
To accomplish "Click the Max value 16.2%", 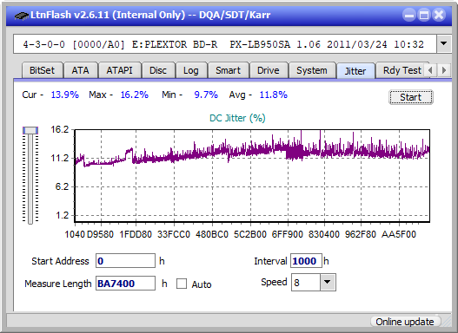I will click(x=135, y=95).
